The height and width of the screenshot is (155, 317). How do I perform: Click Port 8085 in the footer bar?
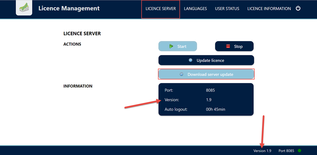286,151
